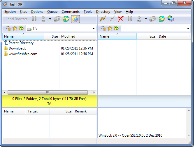
Task: Click queue Remark column header
Action: [x=85, y=111]
